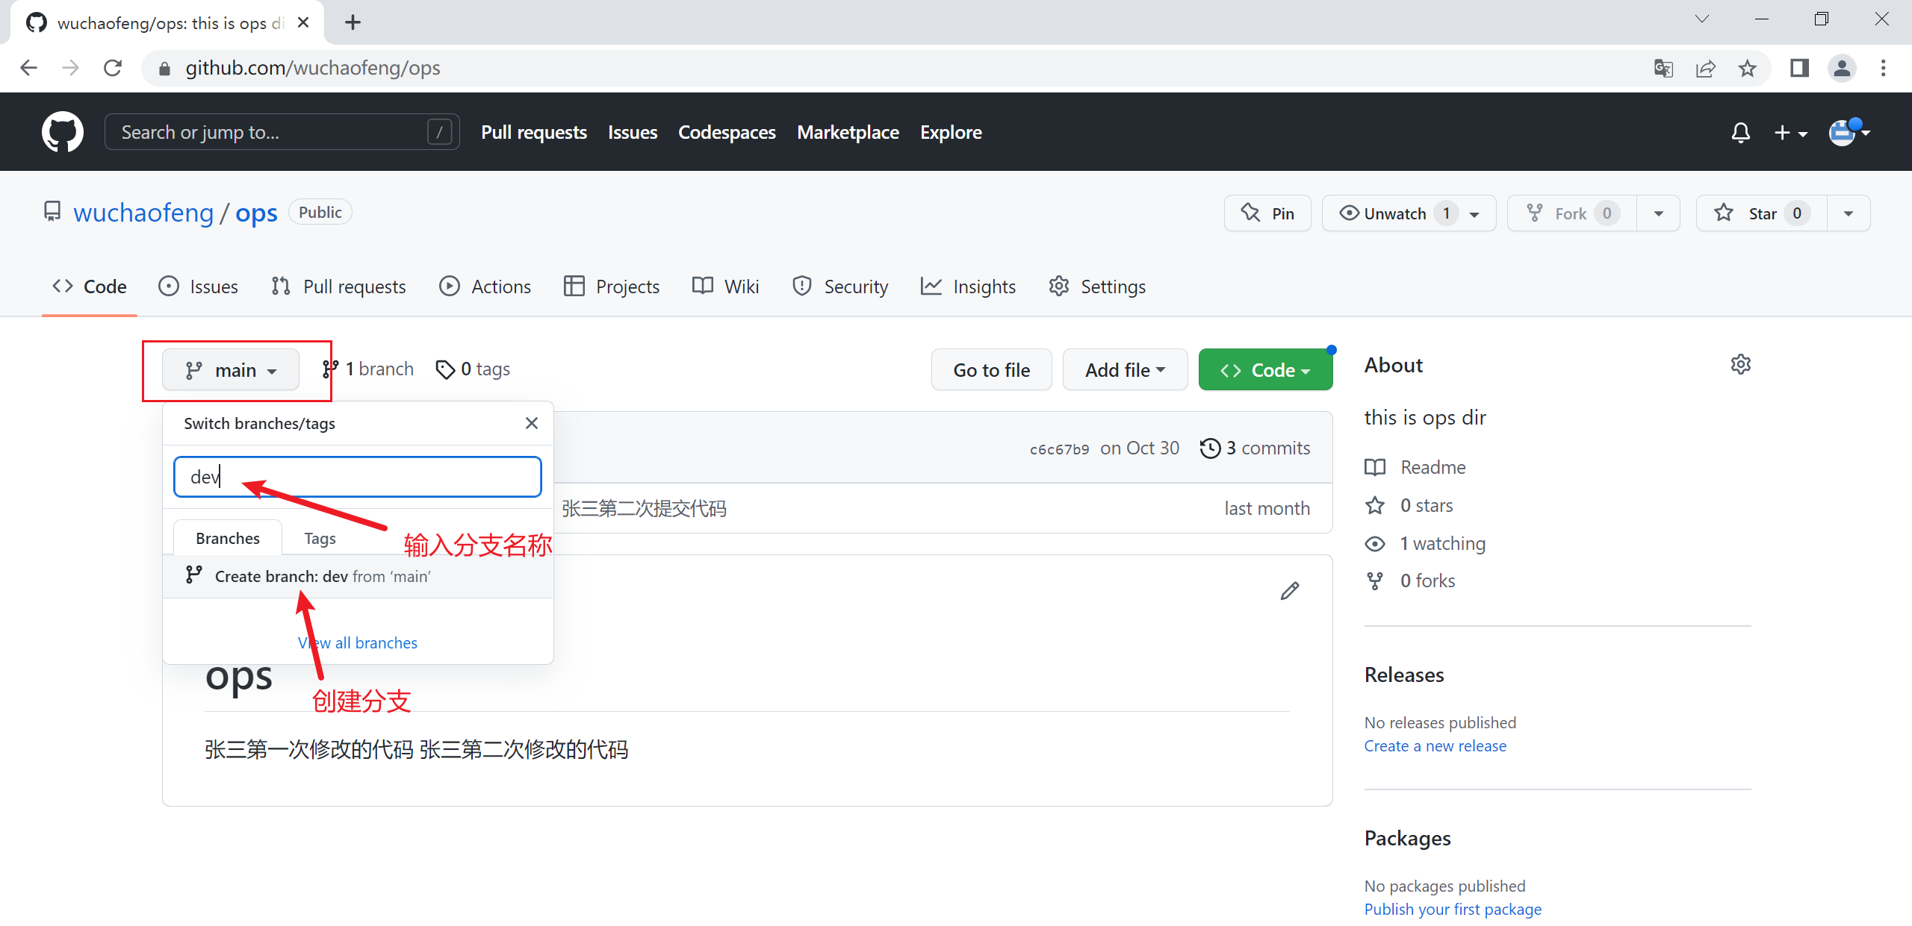Fork the repository
The width and height of the screenshot is (1912, 926).
pyautogui.click(x=1571, y=213)
